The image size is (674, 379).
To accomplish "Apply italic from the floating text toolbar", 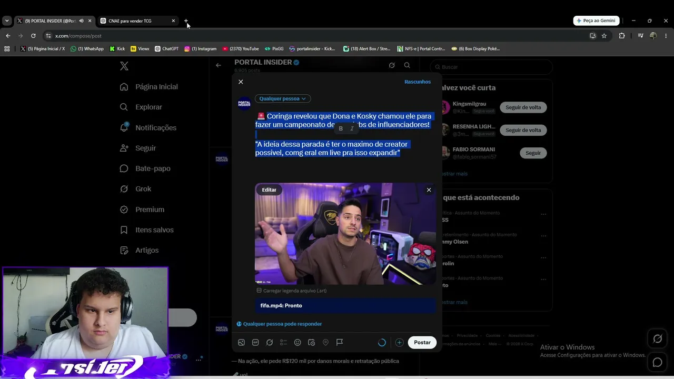I will coord(352,128).
